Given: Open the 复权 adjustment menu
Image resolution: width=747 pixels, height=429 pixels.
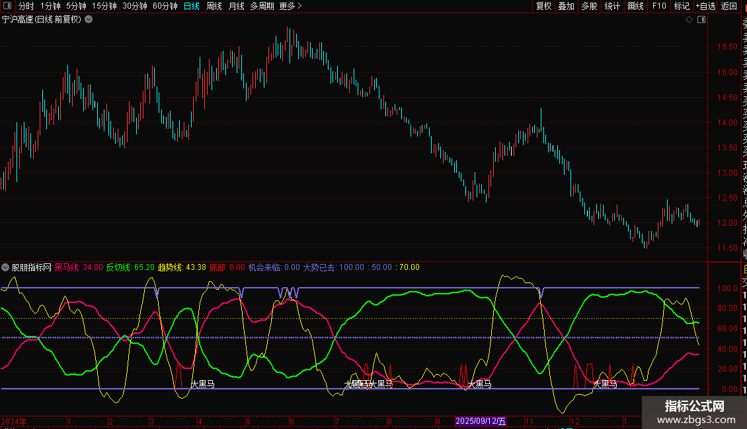Looking at the screenshot, I should [x=543, y=7].
